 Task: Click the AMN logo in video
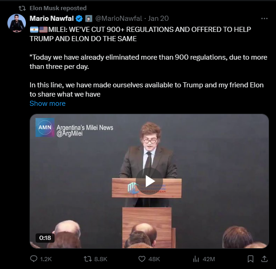45,128
